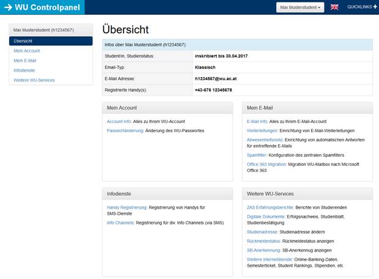Click the Übersicht page heading

[x=125, y=29]
